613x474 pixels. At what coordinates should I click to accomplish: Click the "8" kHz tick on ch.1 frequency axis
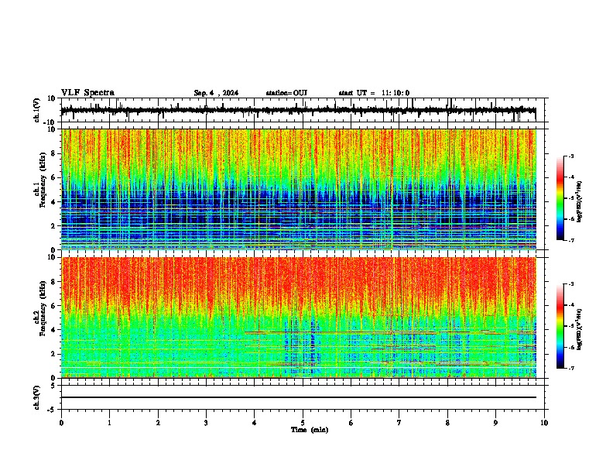[x=54, y=153]
